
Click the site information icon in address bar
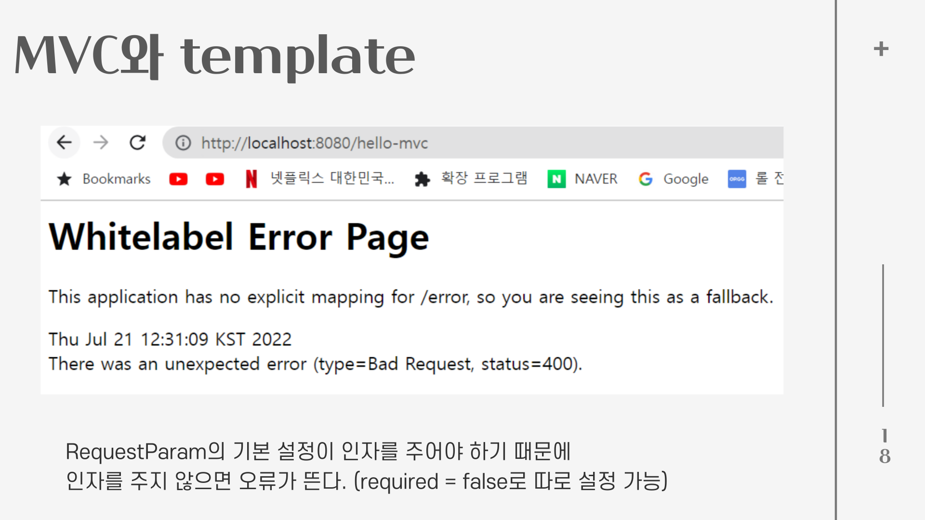(x=183, y=143)
